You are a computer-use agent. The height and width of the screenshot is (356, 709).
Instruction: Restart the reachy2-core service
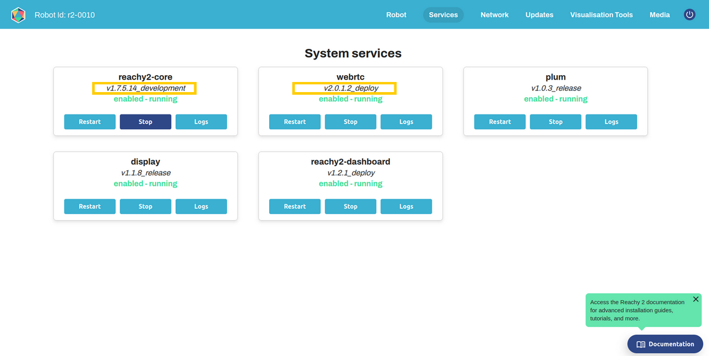pos(90,122)
